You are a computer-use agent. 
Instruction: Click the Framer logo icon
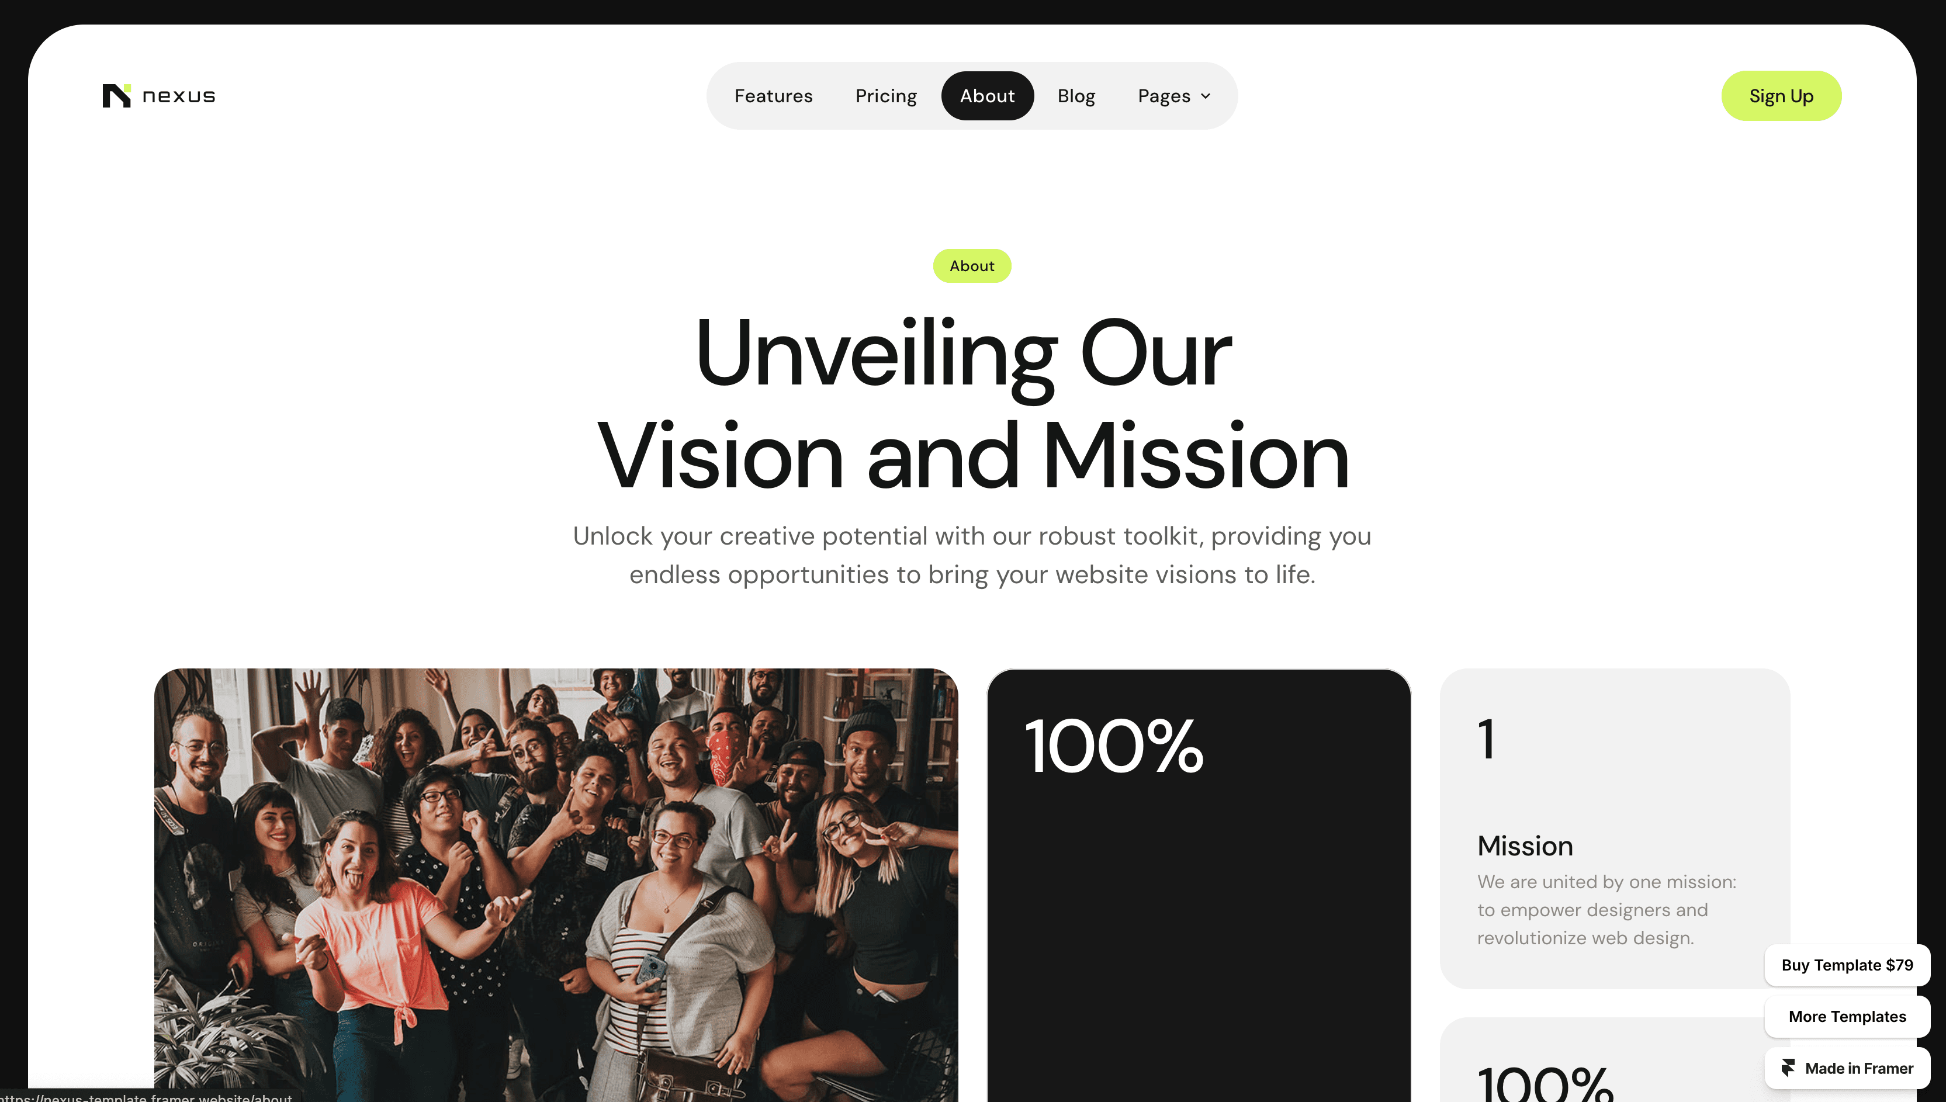point(1788,1068)
